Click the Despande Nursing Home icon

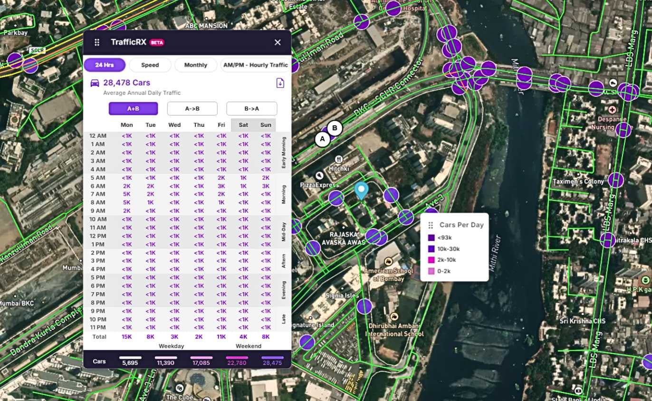[x=613, y=110]
